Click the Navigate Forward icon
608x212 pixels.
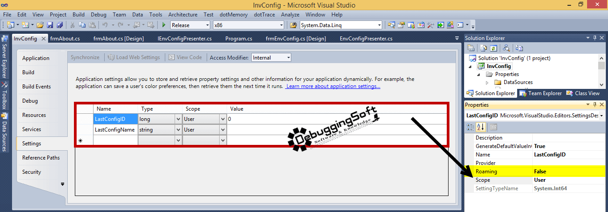151,25
